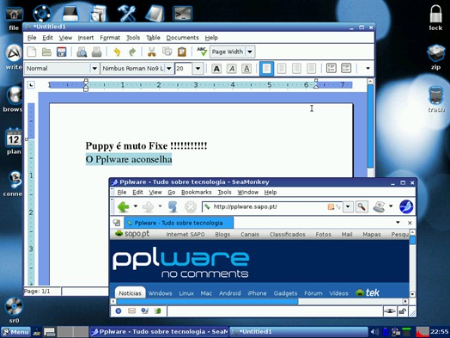This screenshot has width=450, height=338.
Task: Select the Pplware - Tudo sobre tecnologia tab
Action: point(179,223)
